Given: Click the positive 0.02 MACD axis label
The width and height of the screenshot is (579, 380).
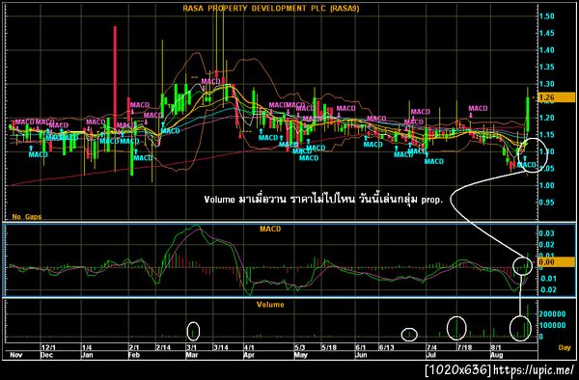Looking at the screenshot, I should click(546, 245).
